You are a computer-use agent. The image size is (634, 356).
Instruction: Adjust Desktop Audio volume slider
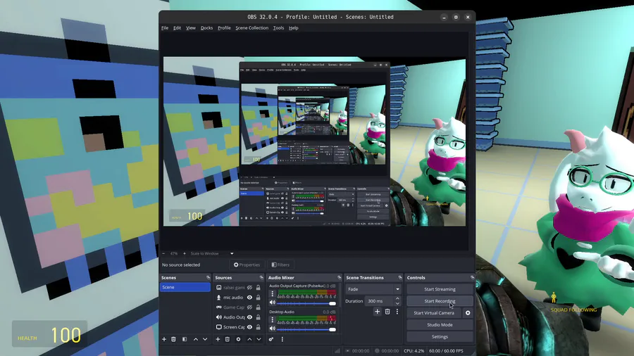(306, 329)
